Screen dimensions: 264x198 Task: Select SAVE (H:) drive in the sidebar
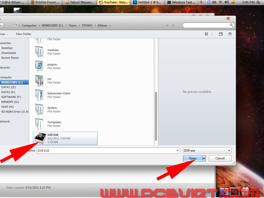(x=7, y=107)
